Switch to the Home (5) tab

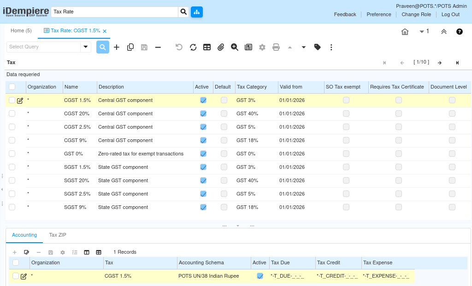coord(21,31)
